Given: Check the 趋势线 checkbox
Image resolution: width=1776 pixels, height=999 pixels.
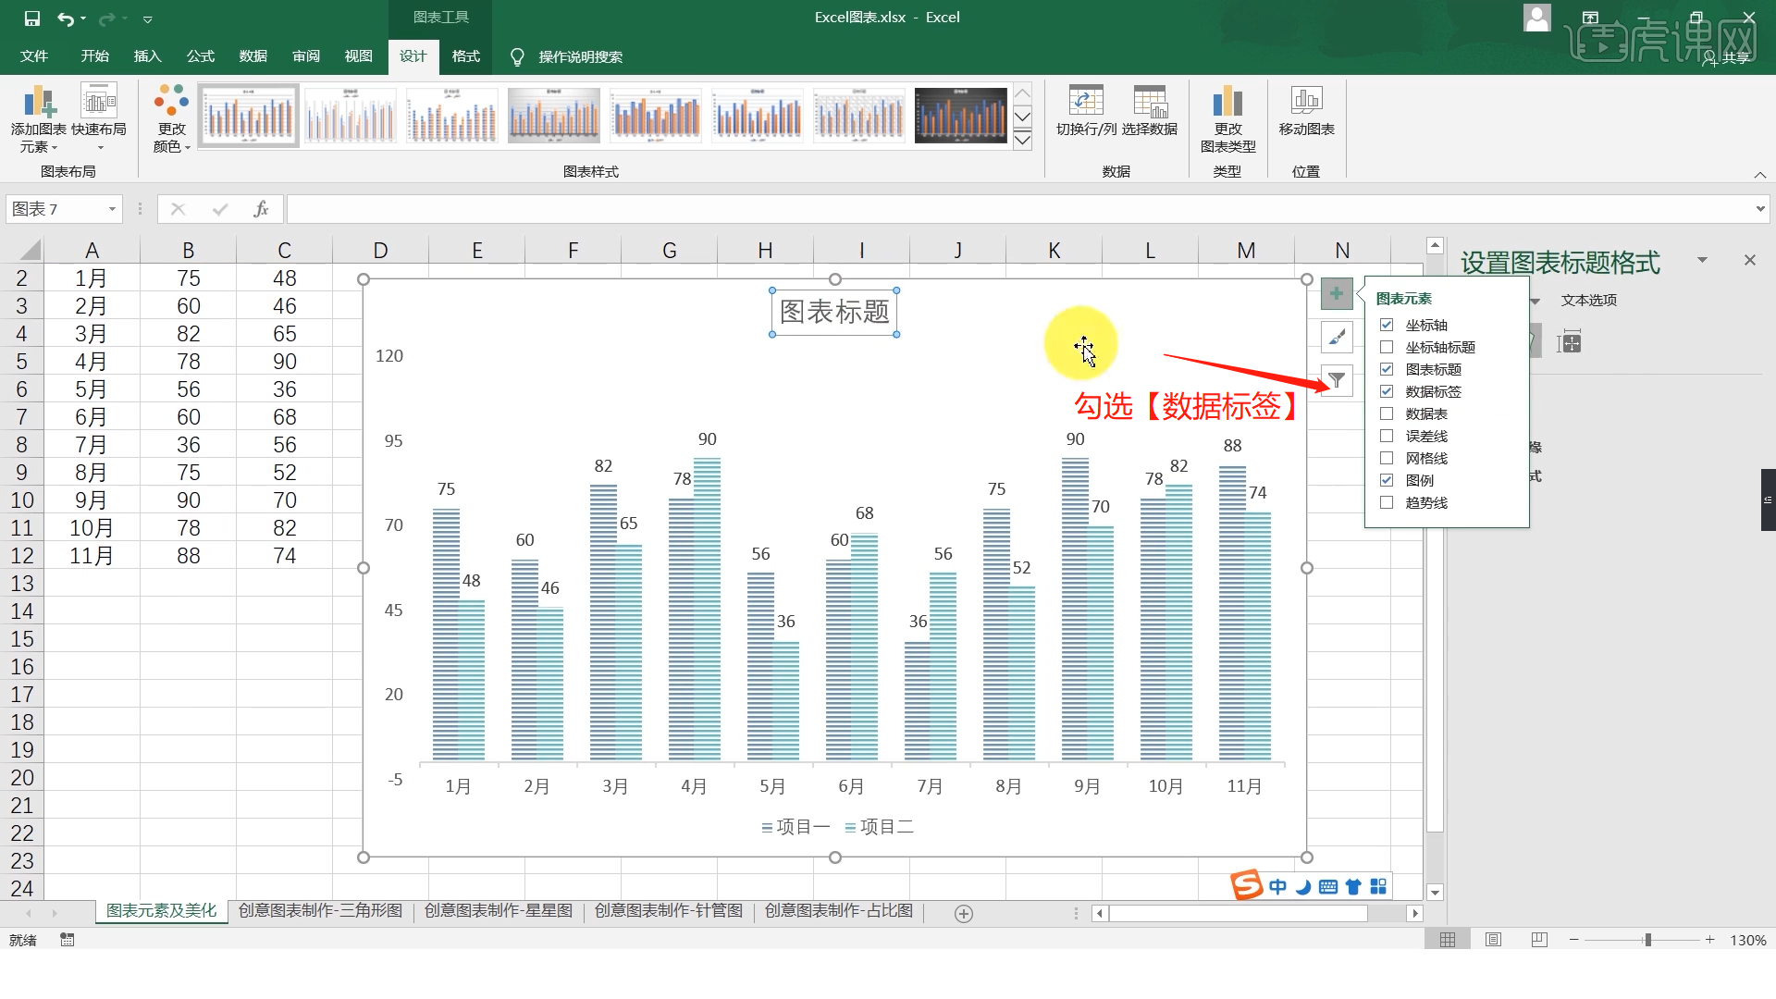Looking at the screenshot, I should [x=1387, y=502].
